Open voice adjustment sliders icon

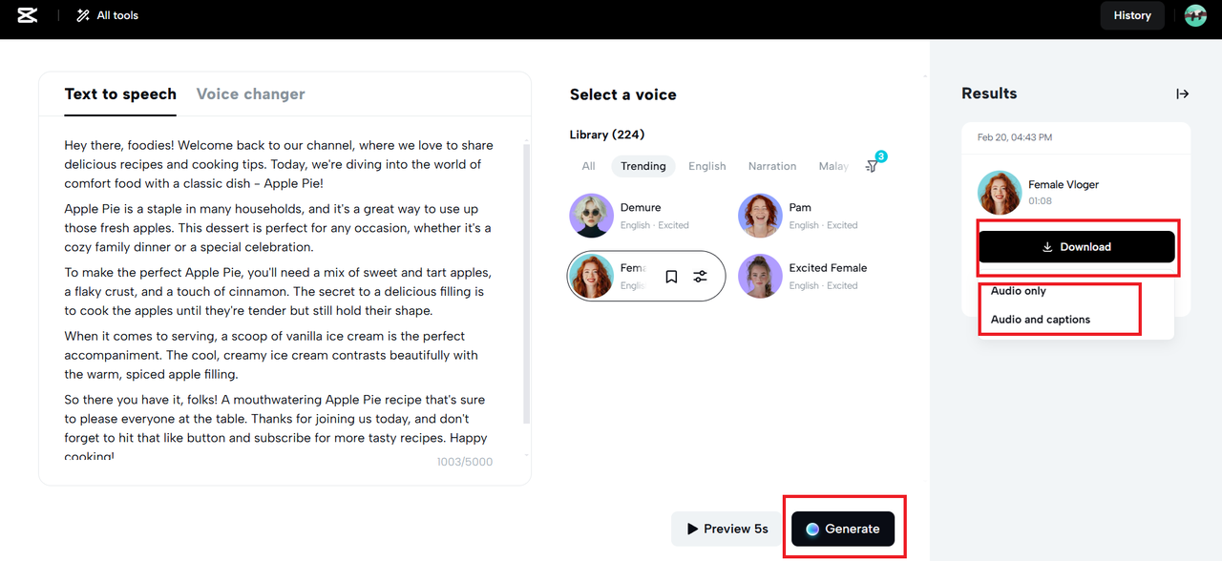[701, 277]
